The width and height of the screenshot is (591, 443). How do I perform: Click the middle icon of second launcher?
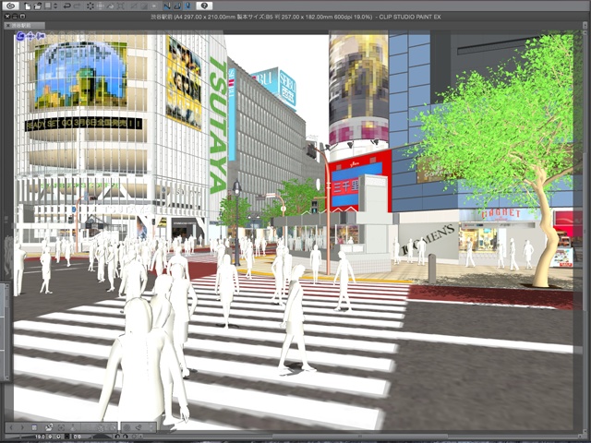pyautogui.click(x=139, y=427)
